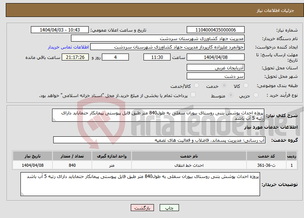Select the خدمت radio button
Screen dimensions: 304x218
tap(224, 86)
